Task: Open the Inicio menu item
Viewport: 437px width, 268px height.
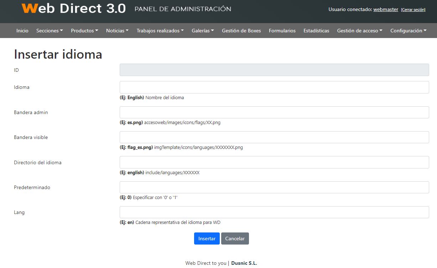Action: tap(22, 31)
